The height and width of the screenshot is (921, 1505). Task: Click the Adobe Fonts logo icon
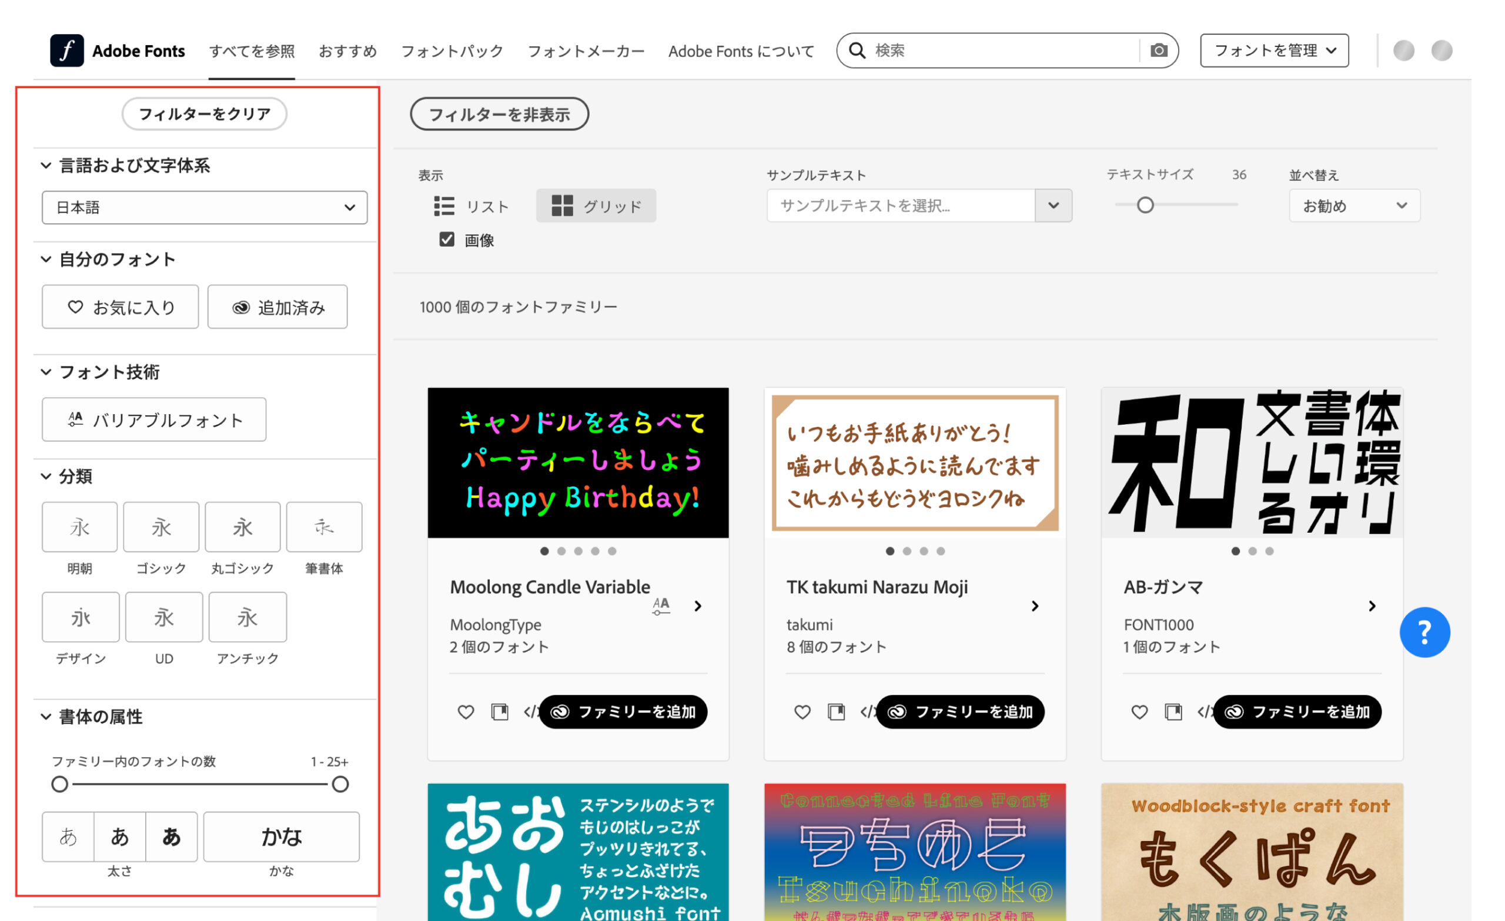[66, 51]
